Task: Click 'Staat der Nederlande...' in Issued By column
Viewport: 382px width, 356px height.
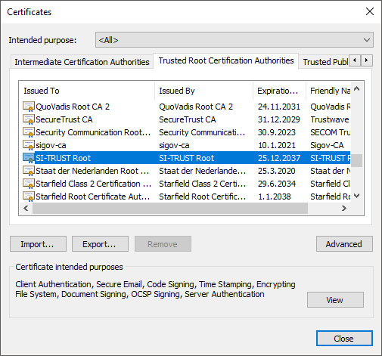Action: tap(203, 171)
